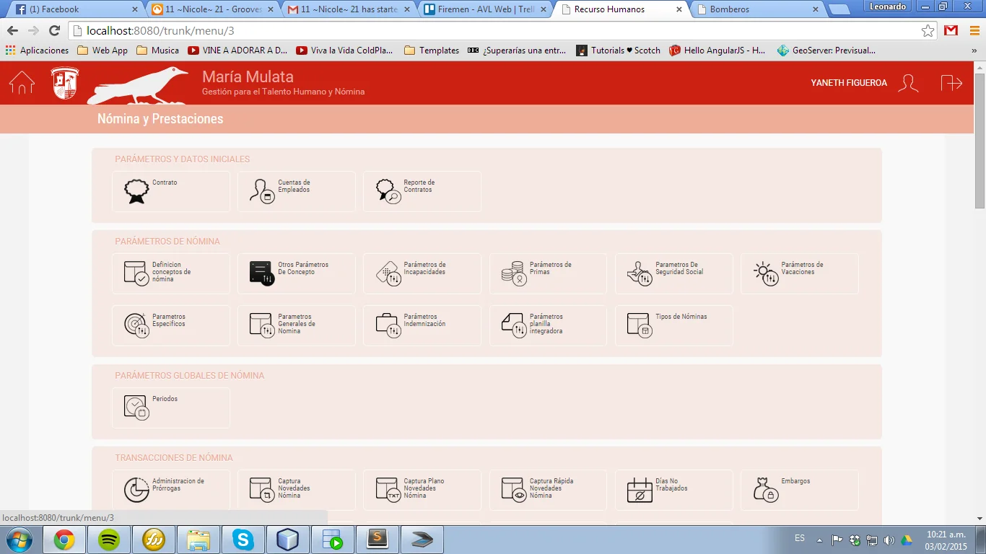Image resolution: width=986 pixels, height=554 pixels.
Task: Open Cuentas de Empleados icon
Action: coord(262,191)
